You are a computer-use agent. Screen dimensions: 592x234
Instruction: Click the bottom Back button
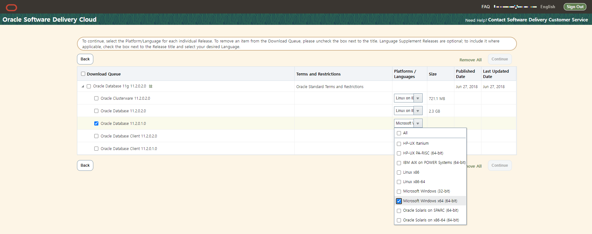tap(85, 165)
